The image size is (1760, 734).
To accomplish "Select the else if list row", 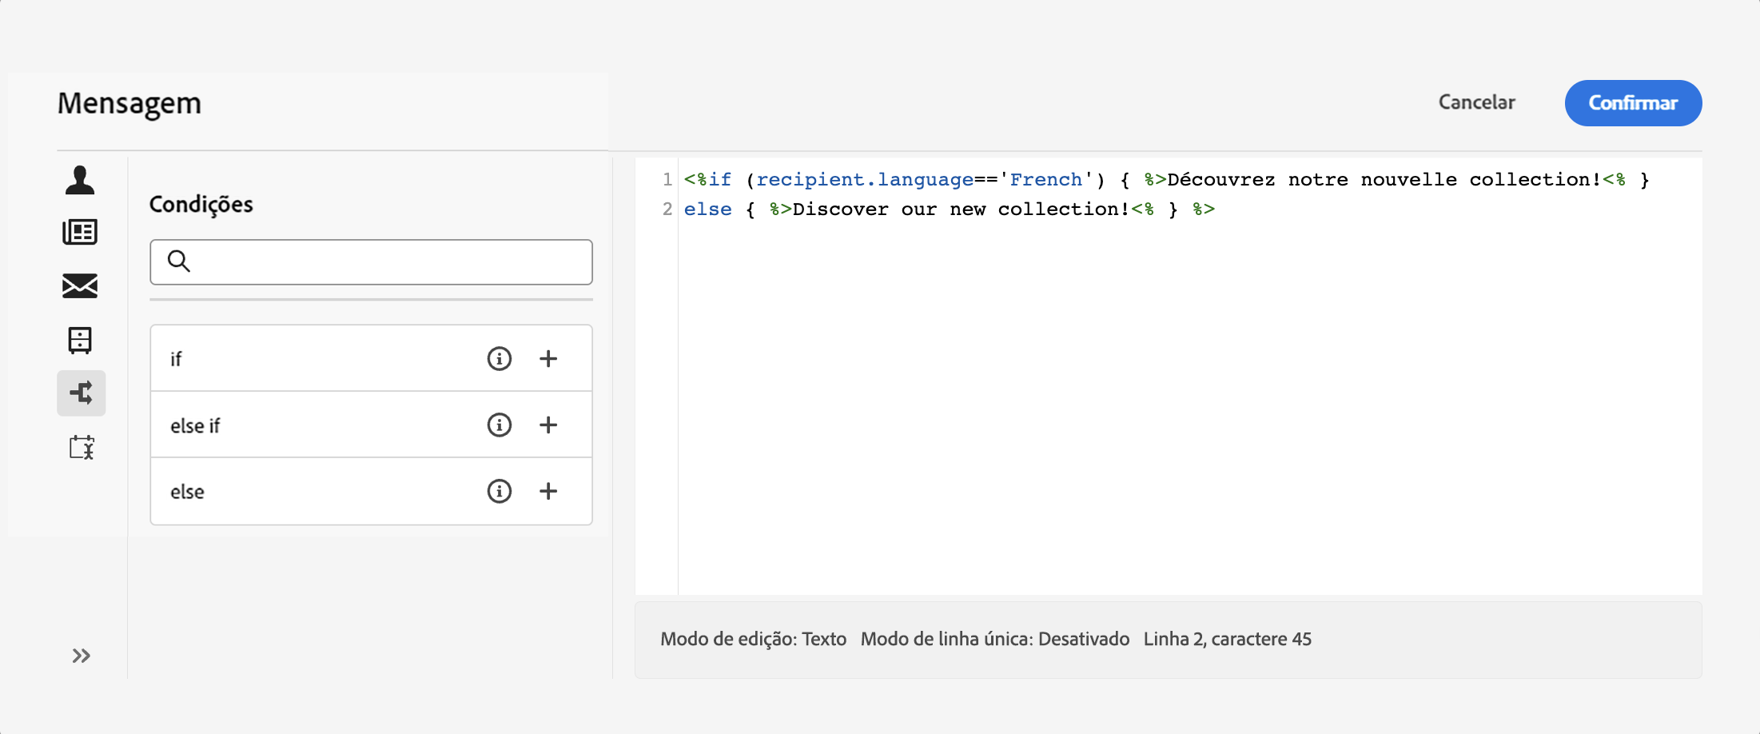I will pos(371,425).
